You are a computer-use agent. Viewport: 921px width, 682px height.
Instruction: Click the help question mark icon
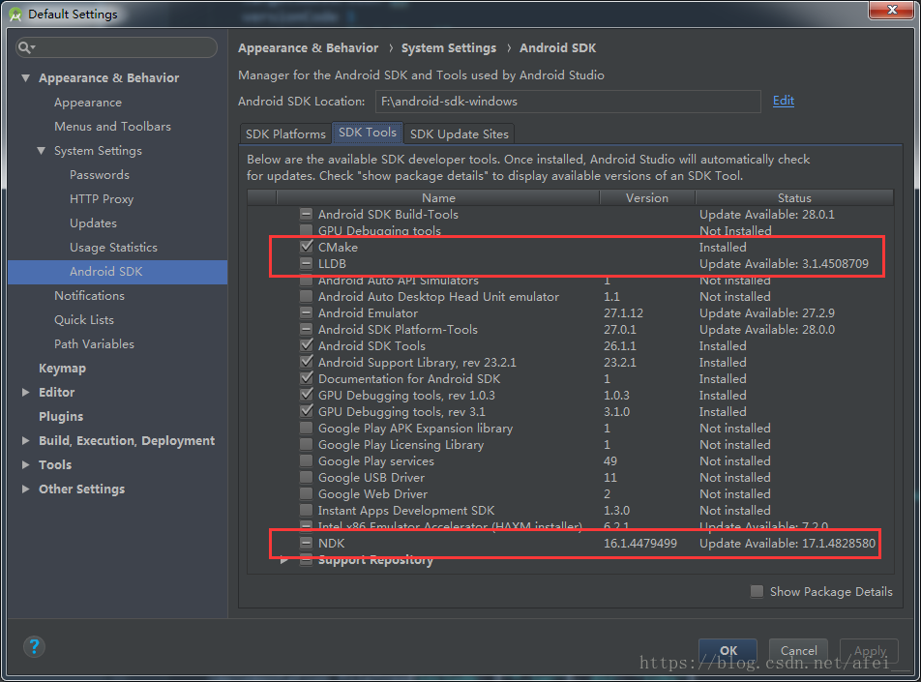[x=34, y=647]
